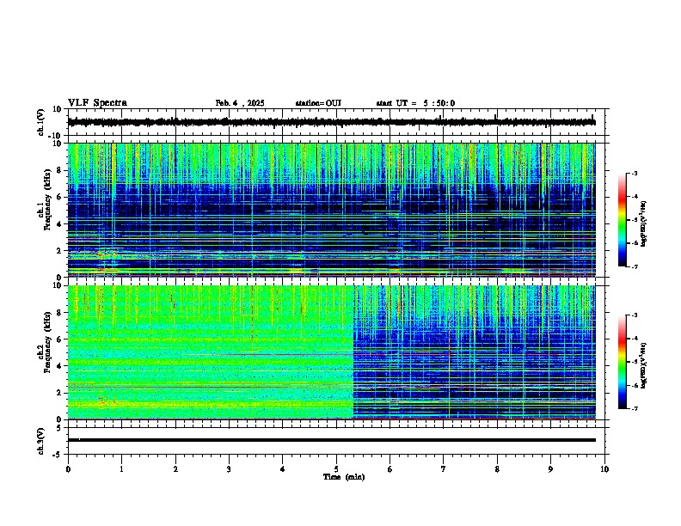Click the ch.2 spectrogram color bar

coord(623,362)
